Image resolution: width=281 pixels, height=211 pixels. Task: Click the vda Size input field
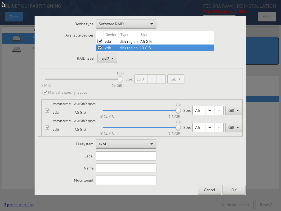click(199, 110)
